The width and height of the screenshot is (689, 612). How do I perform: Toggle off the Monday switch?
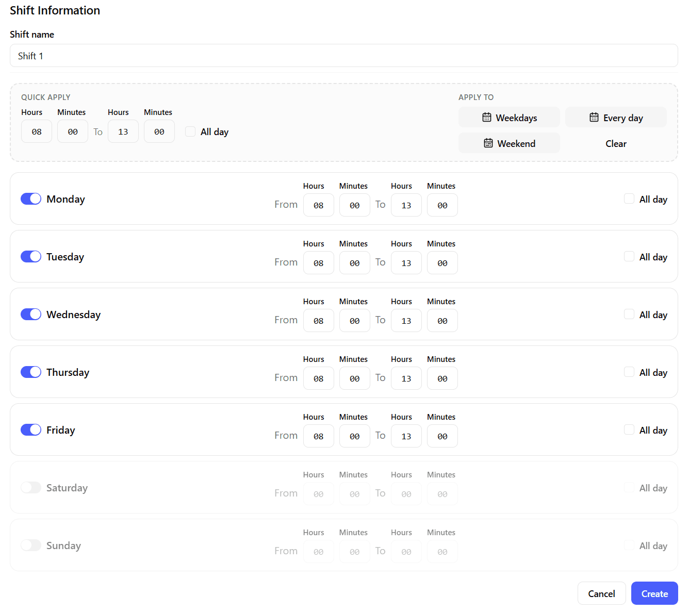coord(31,199)
